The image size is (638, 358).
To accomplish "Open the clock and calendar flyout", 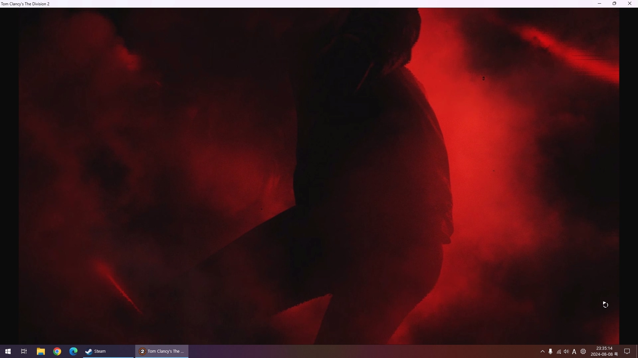I will tap(604, 351).
